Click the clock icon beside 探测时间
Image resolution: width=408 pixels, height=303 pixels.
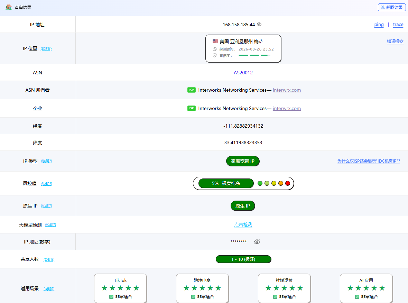pyautogui.click(x=215, y=49)
